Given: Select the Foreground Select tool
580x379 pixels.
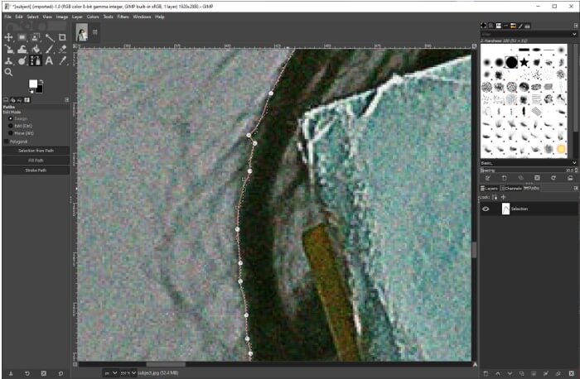Looking at the screenshot, I should [x=36, y=37].
